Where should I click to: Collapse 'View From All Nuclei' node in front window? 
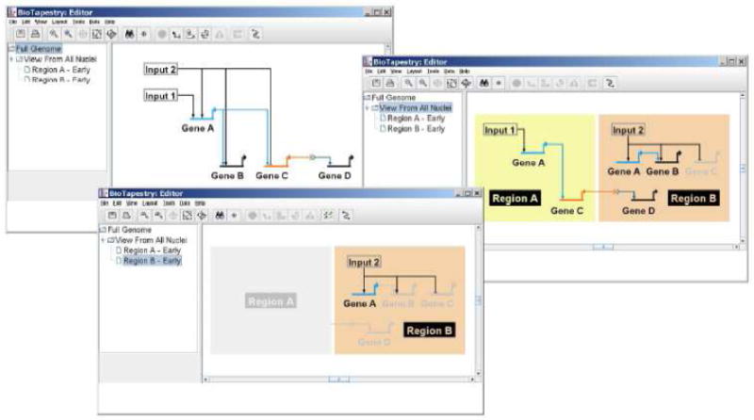click(101, 240)
